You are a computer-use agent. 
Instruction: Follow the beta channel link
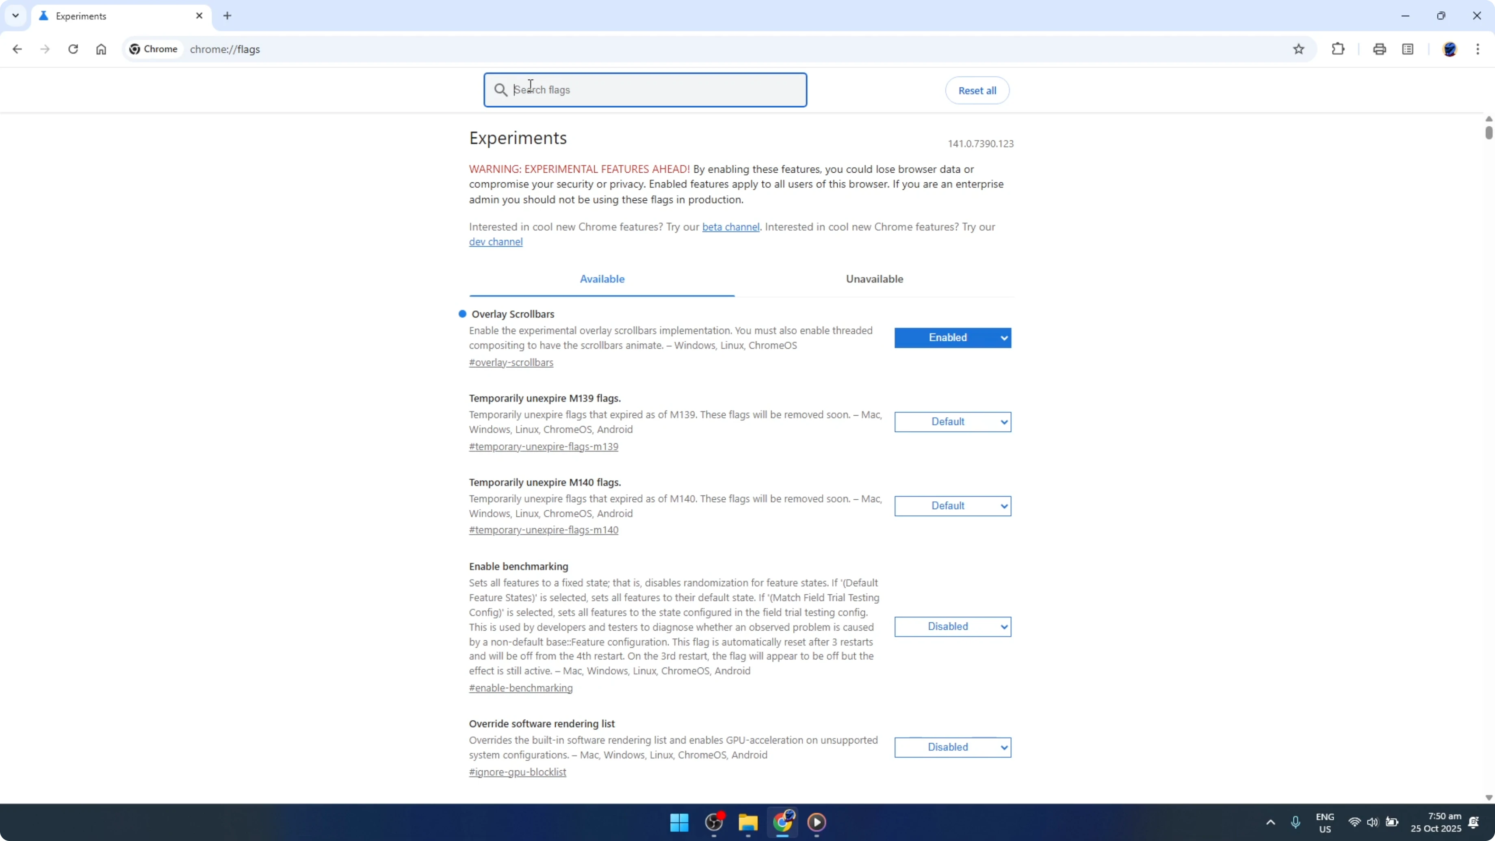731,226
